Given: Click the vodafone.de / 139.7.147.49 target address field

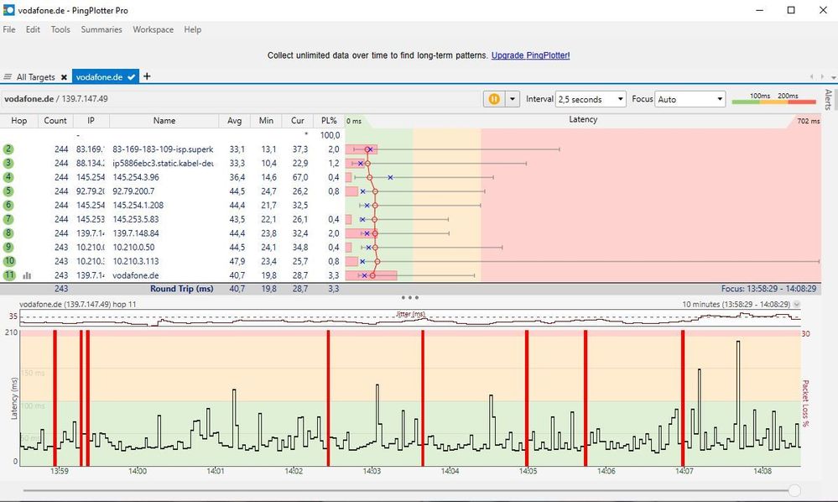Looking at the screenshot, I should point(241,99).
